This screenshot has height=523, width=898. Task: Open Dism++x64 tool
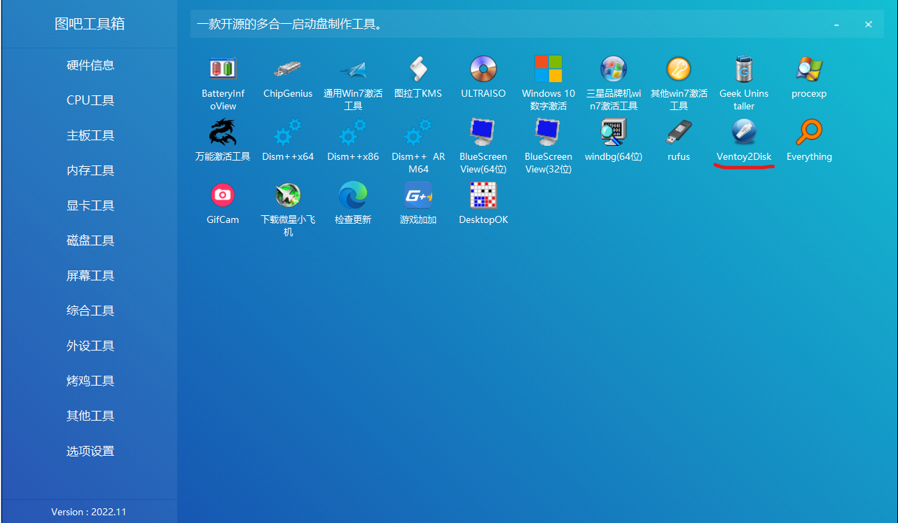click(x=288, y=133)
